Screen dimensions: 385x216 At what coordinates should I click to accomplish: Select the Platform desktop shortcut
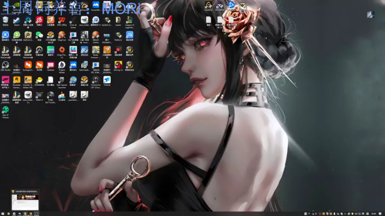118,36
